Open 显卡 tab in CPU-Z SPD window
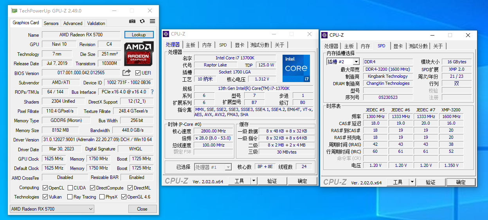The image size is (488, 220). pyautogui.click(x=398, y=46)
